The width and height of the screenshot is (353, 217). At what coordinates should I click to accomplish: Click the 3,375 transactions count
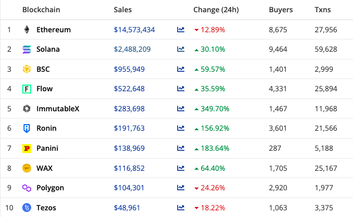[x=324, y=208]
